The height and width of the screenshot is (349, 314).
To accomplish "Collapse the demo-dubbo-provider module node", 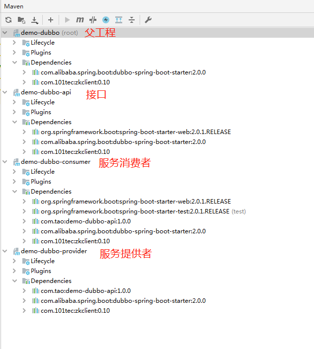I will click(4, 251).
